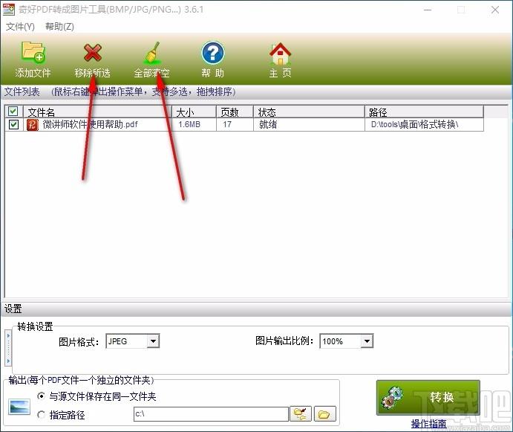The image size is (513, 432).
Task: Open the 操作指南 link
Action: point(428,424)
